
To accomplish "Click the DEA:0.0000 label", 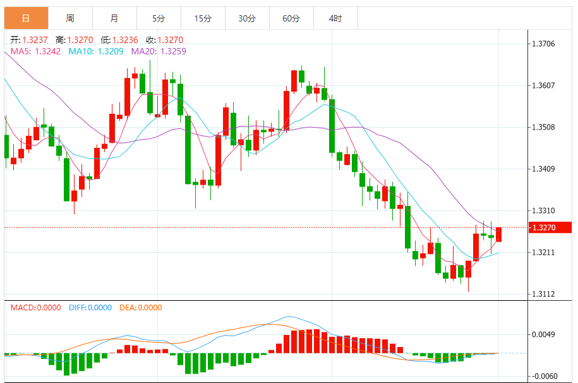I will point(141,308).
